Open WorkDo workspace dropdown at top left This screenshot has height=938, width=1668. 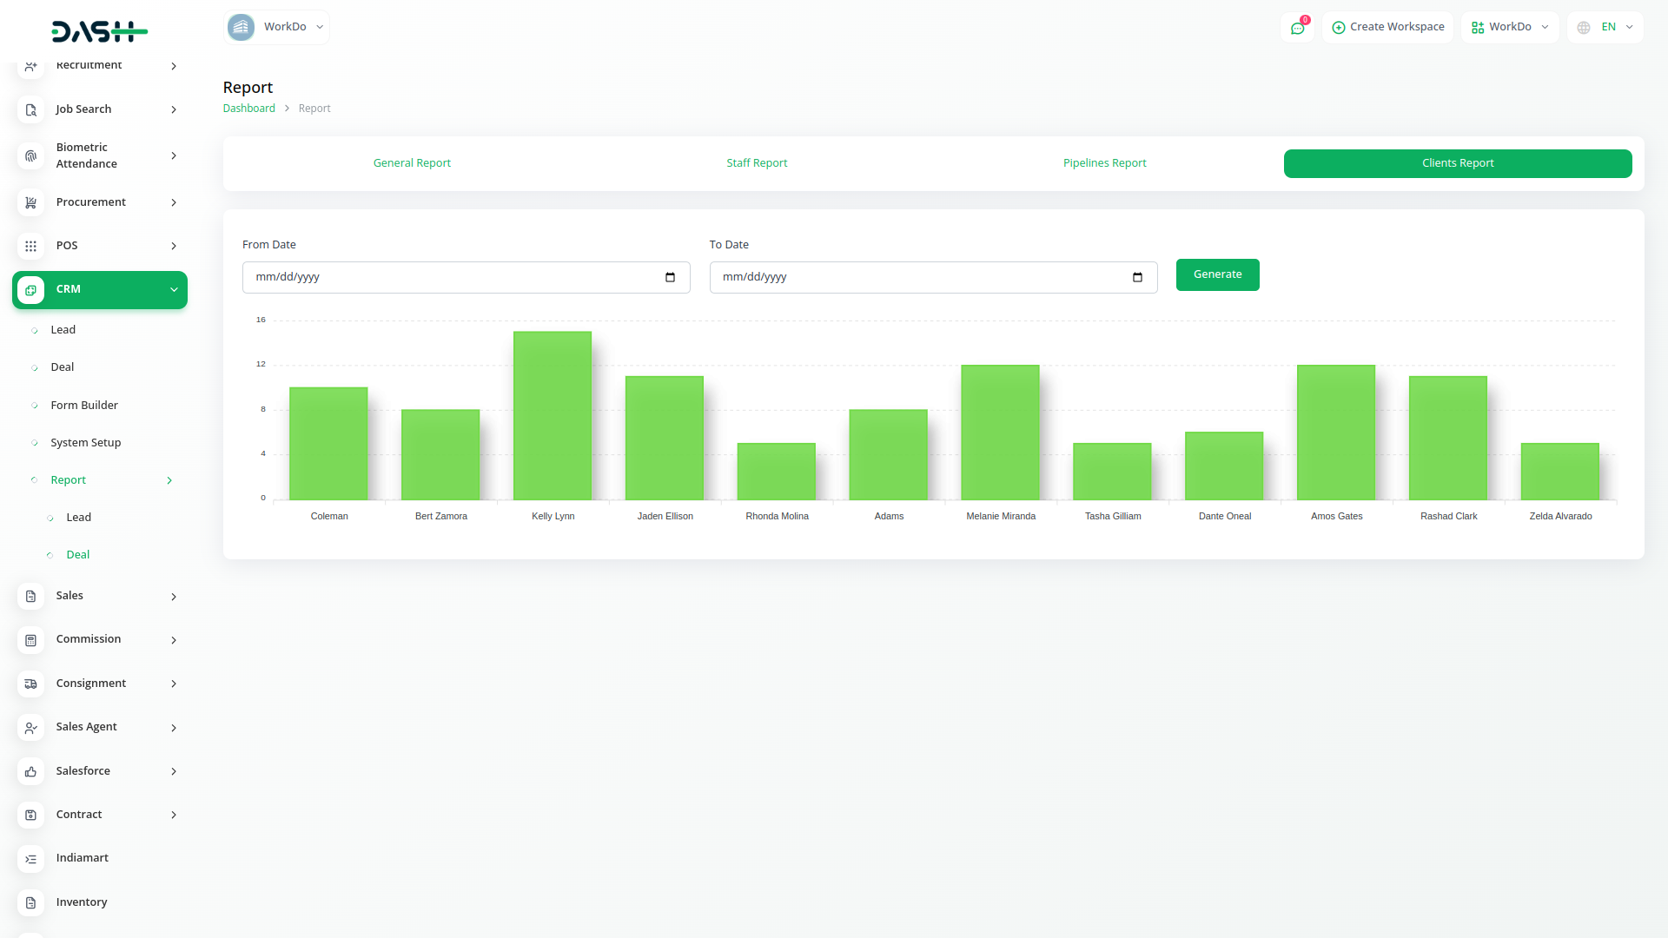point(276,27)
